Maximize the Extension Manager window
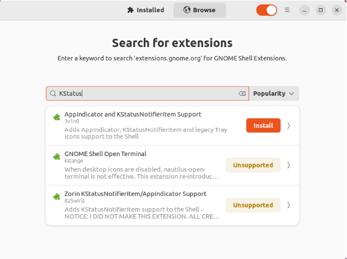 [x=320, y=10]
